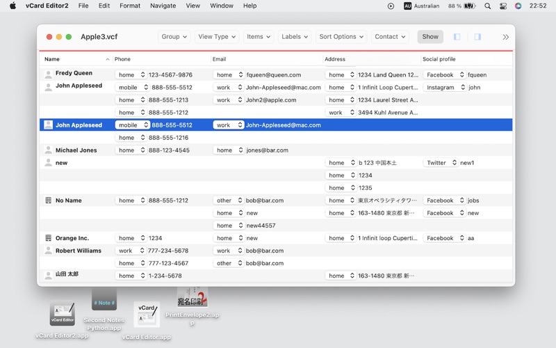This screenshot has width=556, height=348.
Task: Change label of email new44557
Action: pos(229,225)
